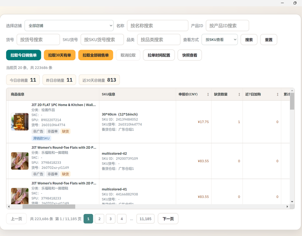Image resolution: width=302 pixels, height=236 pixels.
Task: Open the painting product thumbnail
Action: [x=20, y=122]
